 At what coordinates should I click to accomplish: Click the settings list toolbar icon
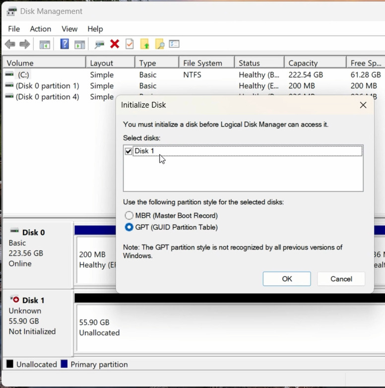tap(174, 44)
